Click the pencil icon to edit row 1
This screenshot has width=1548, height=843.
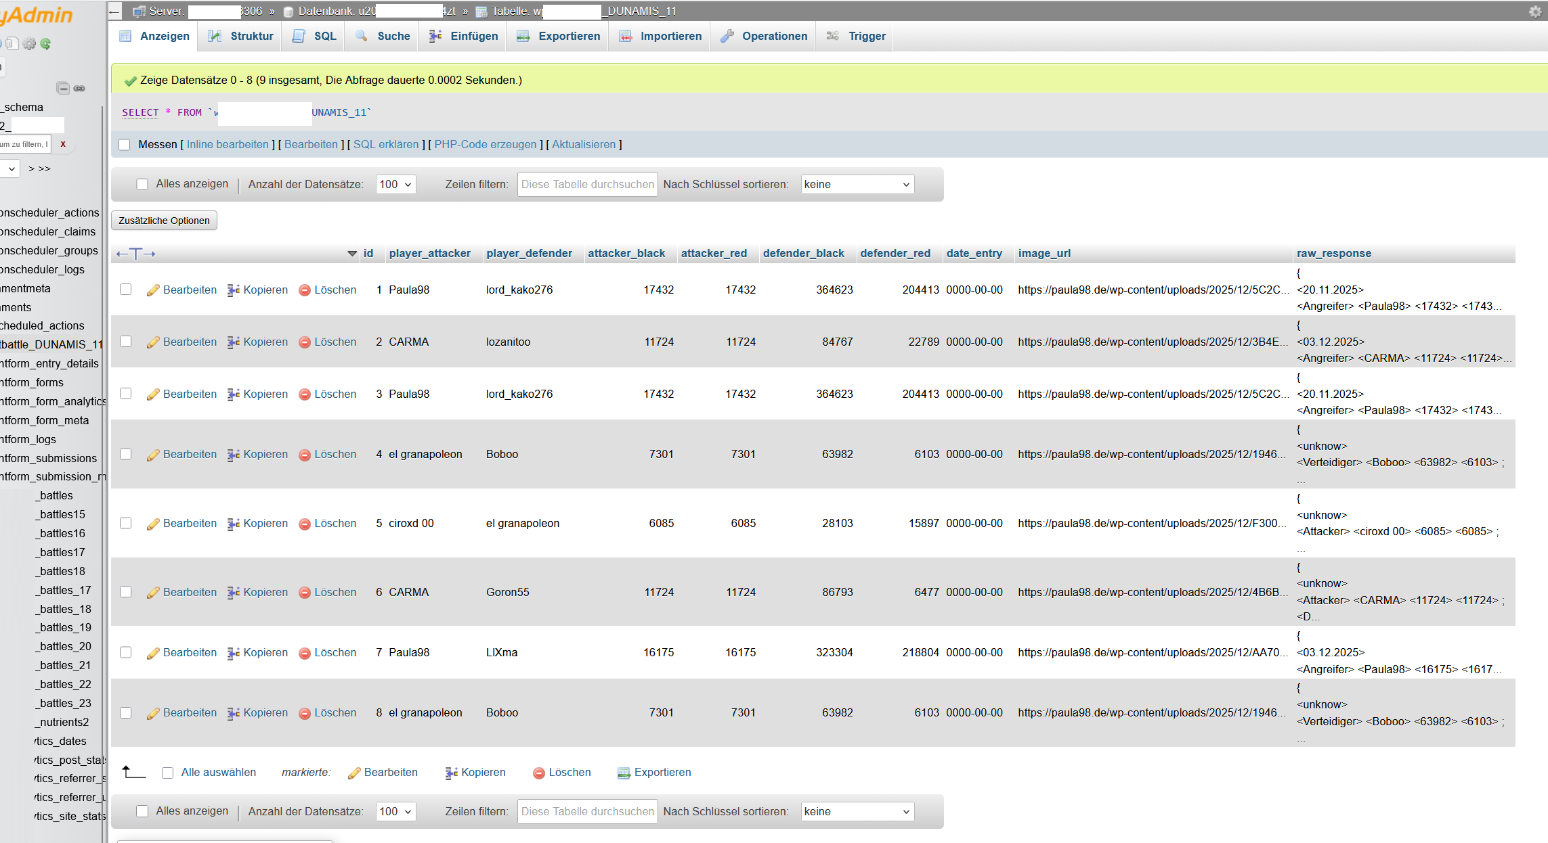154,290
